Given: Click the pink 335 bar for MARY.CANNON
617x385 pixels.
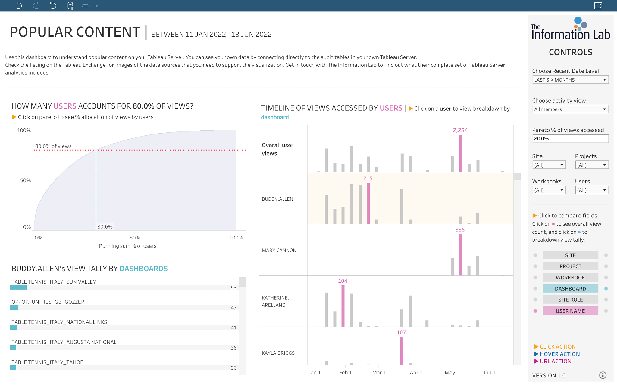Looking at the screenshot, I should pos(460,255).
